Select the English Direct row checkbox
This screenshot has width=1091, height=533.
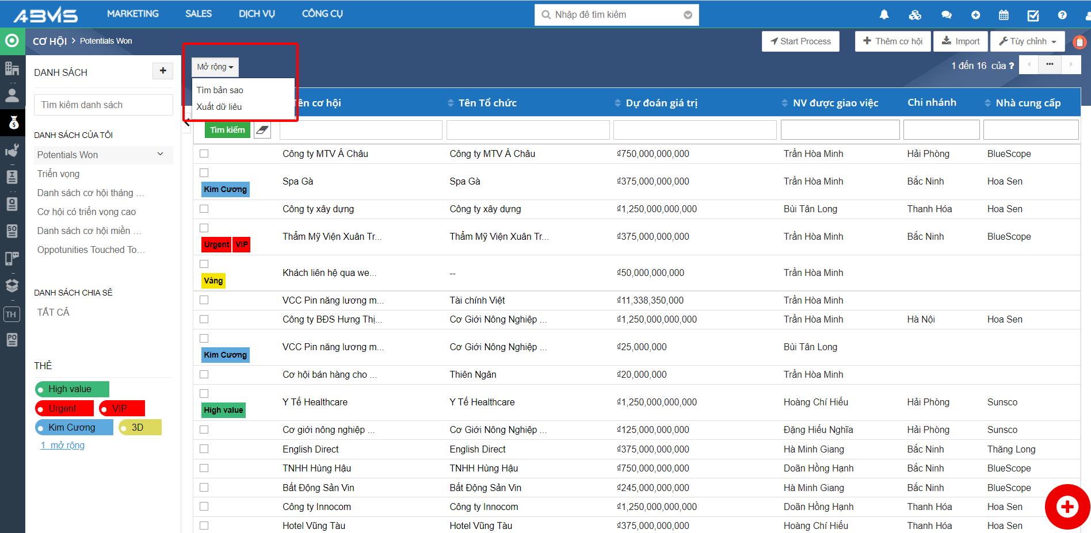point(204,449)
